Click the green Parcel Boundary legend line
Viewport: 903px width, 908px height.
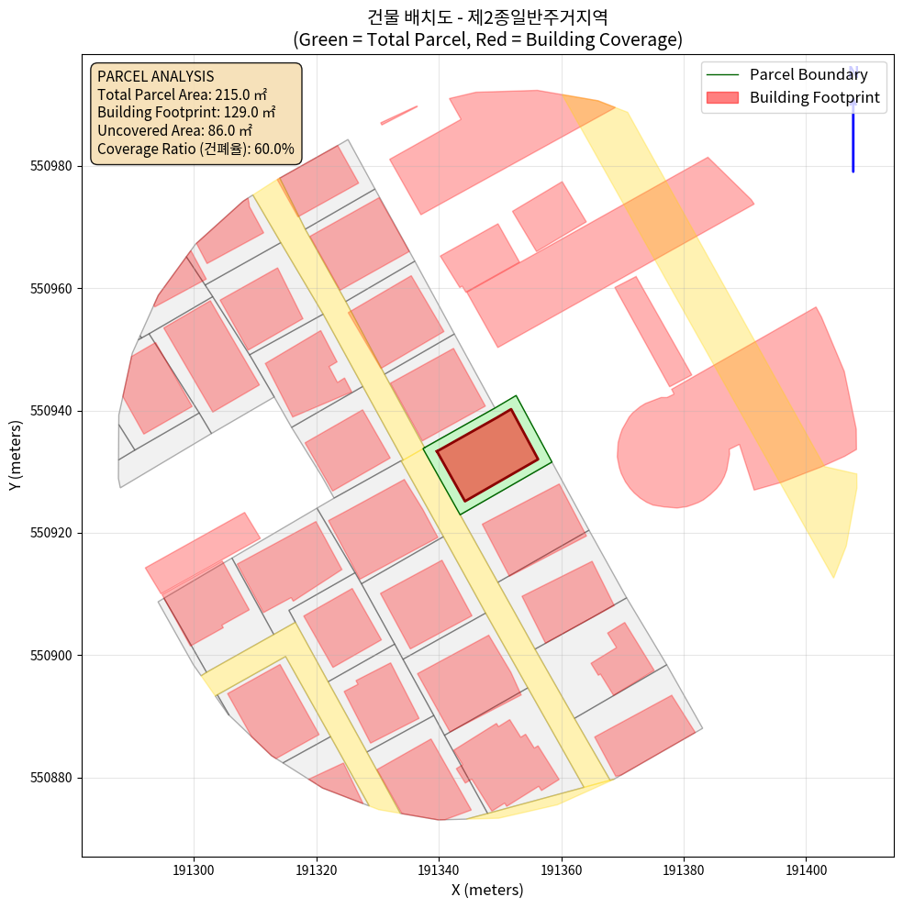[x=723, y=74]
